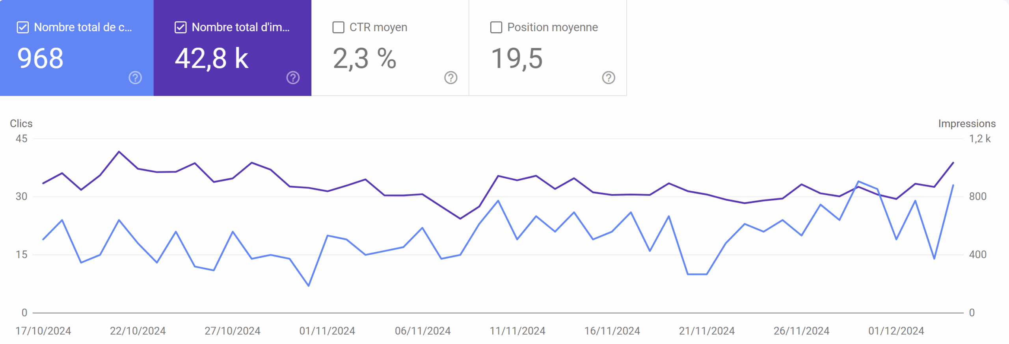Click the 01/11/2024 date label
1009x344 pixels.
pyautogui.click(x=327, y=331)
